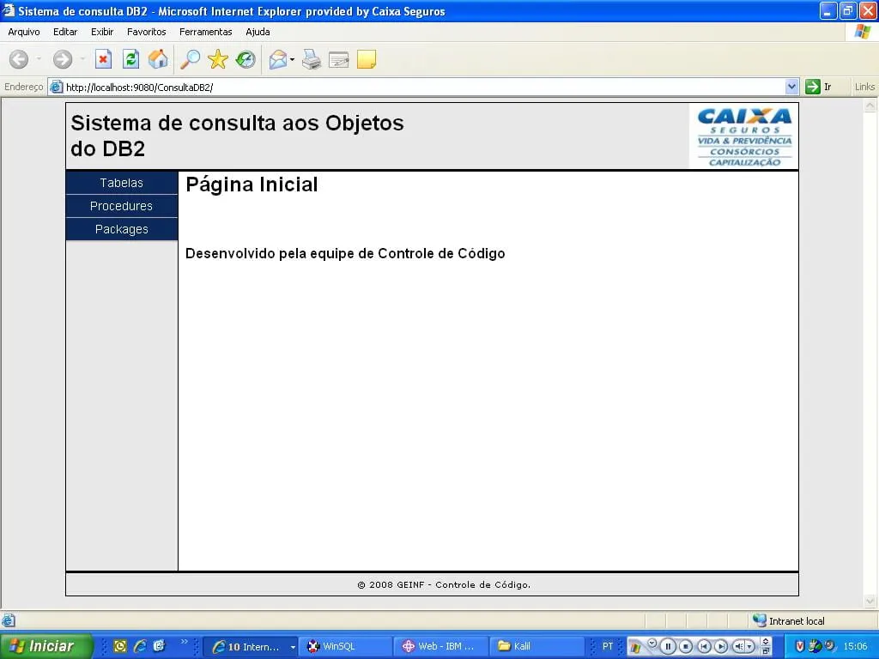Open the Arquivo menu
Viewport: 879px width, 659px height.
pyautogui.click(x=23, y=32)
